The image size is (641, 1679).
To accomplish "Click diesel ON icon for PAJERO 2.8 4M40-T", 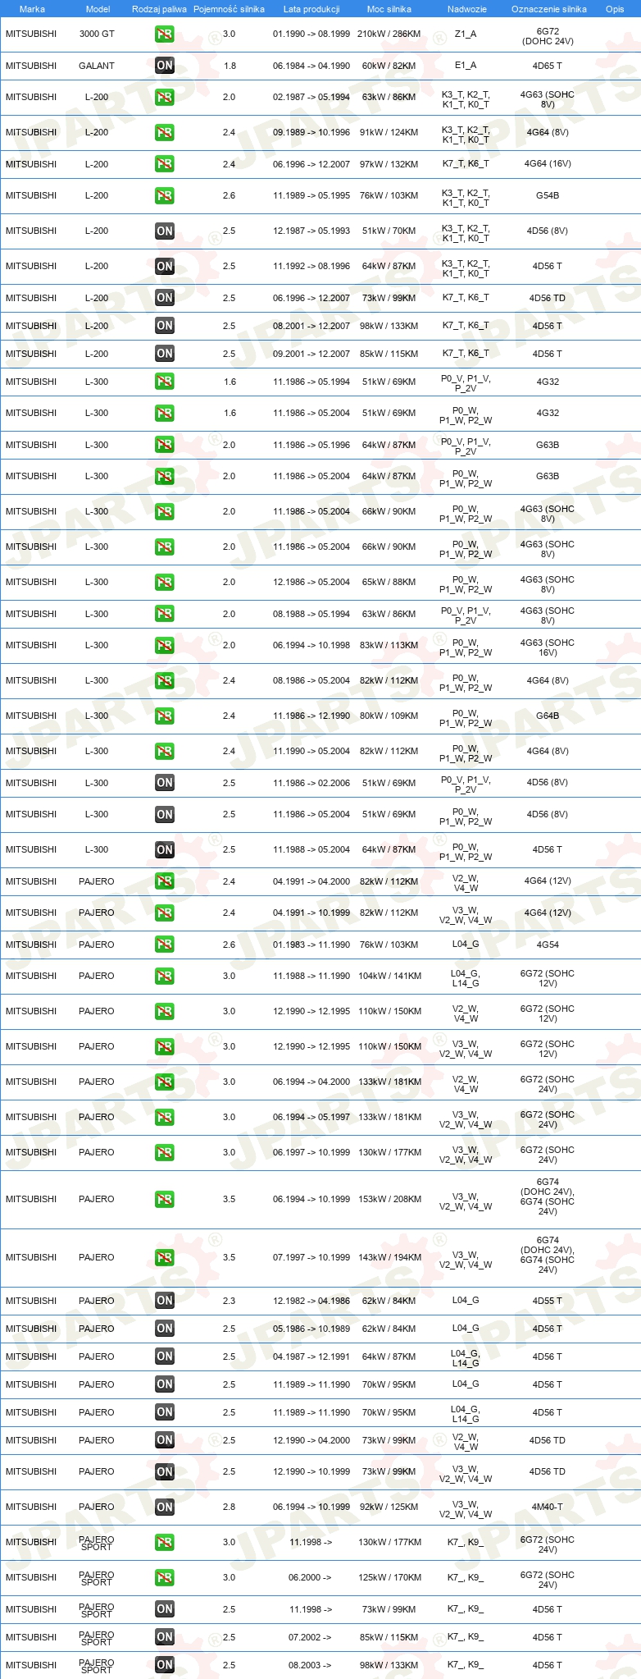I will (x=165, y=1507).
